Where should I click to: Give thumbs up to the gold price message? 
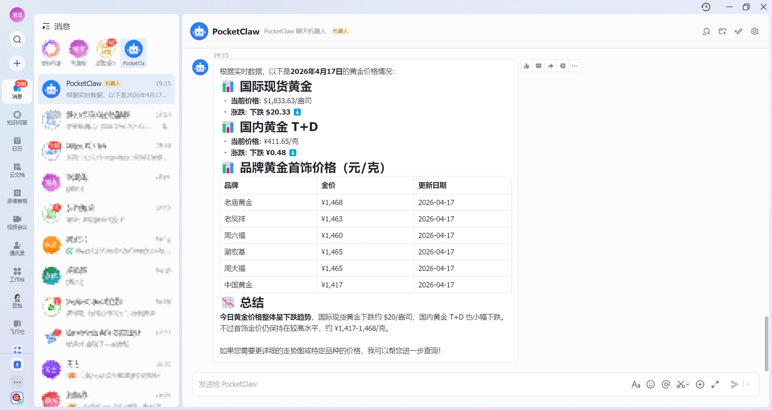[x=527, y=66]
